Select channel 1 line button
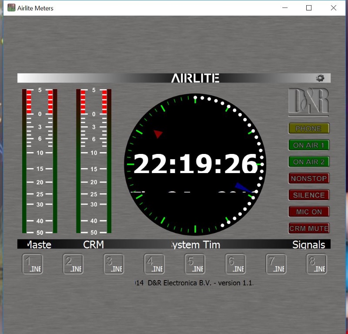348x334 pixels. [x=33, y=264]
